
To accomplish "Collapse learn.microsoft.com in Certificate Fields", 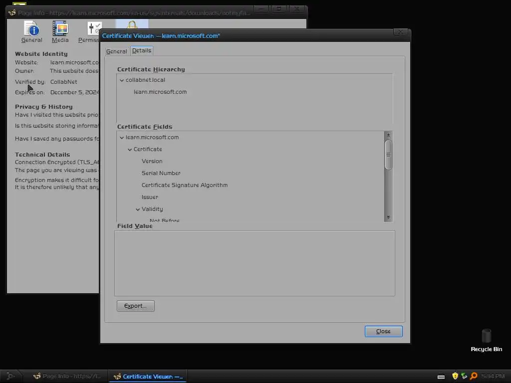I will coord(122,138).
